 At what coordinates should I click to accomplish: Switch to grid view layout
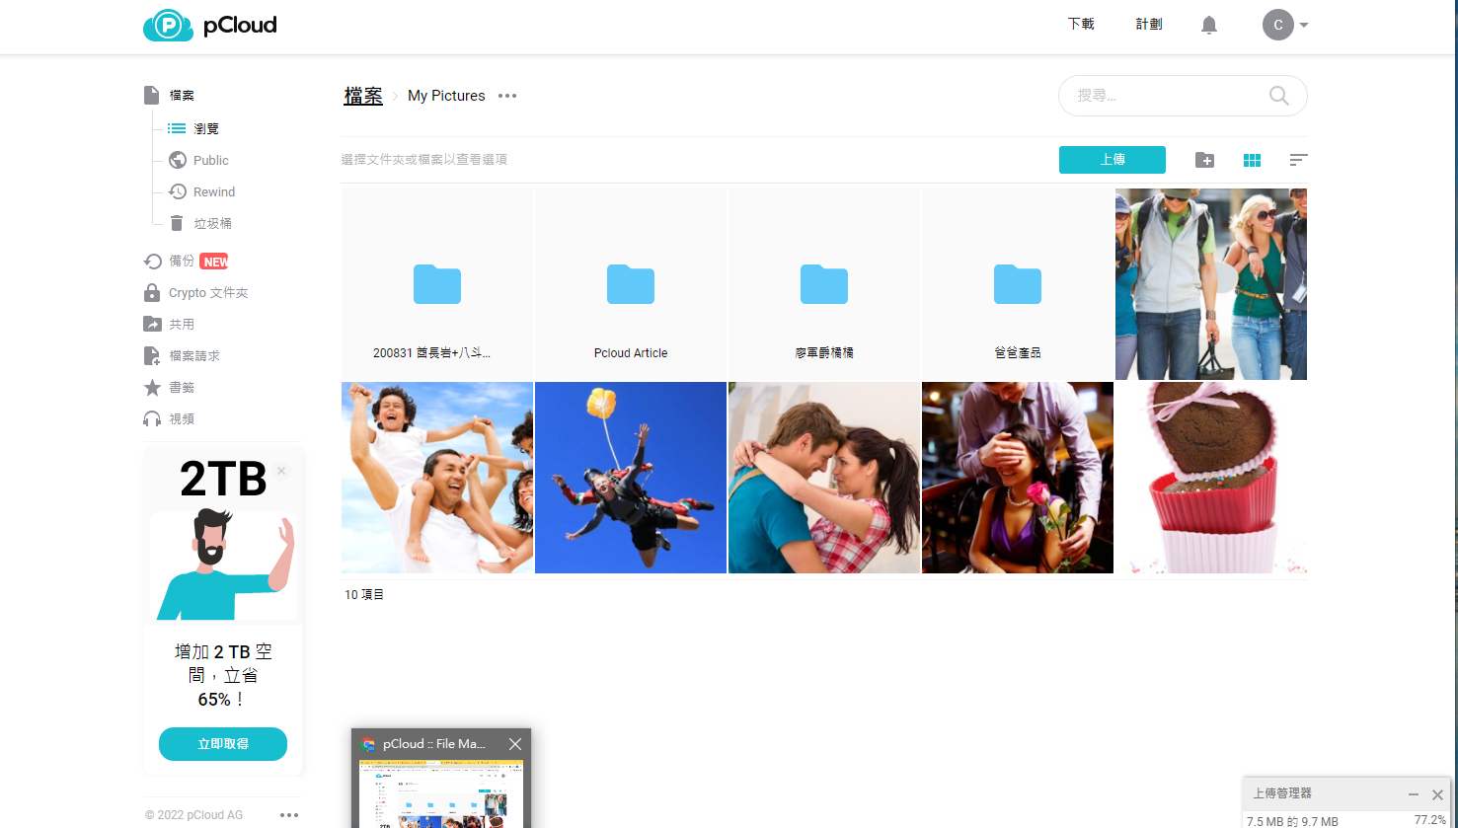pos(1252,160)
